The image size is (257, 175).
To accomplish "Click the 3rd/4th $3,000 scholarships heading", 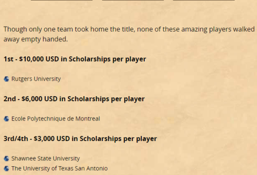I will pos(80,139).
